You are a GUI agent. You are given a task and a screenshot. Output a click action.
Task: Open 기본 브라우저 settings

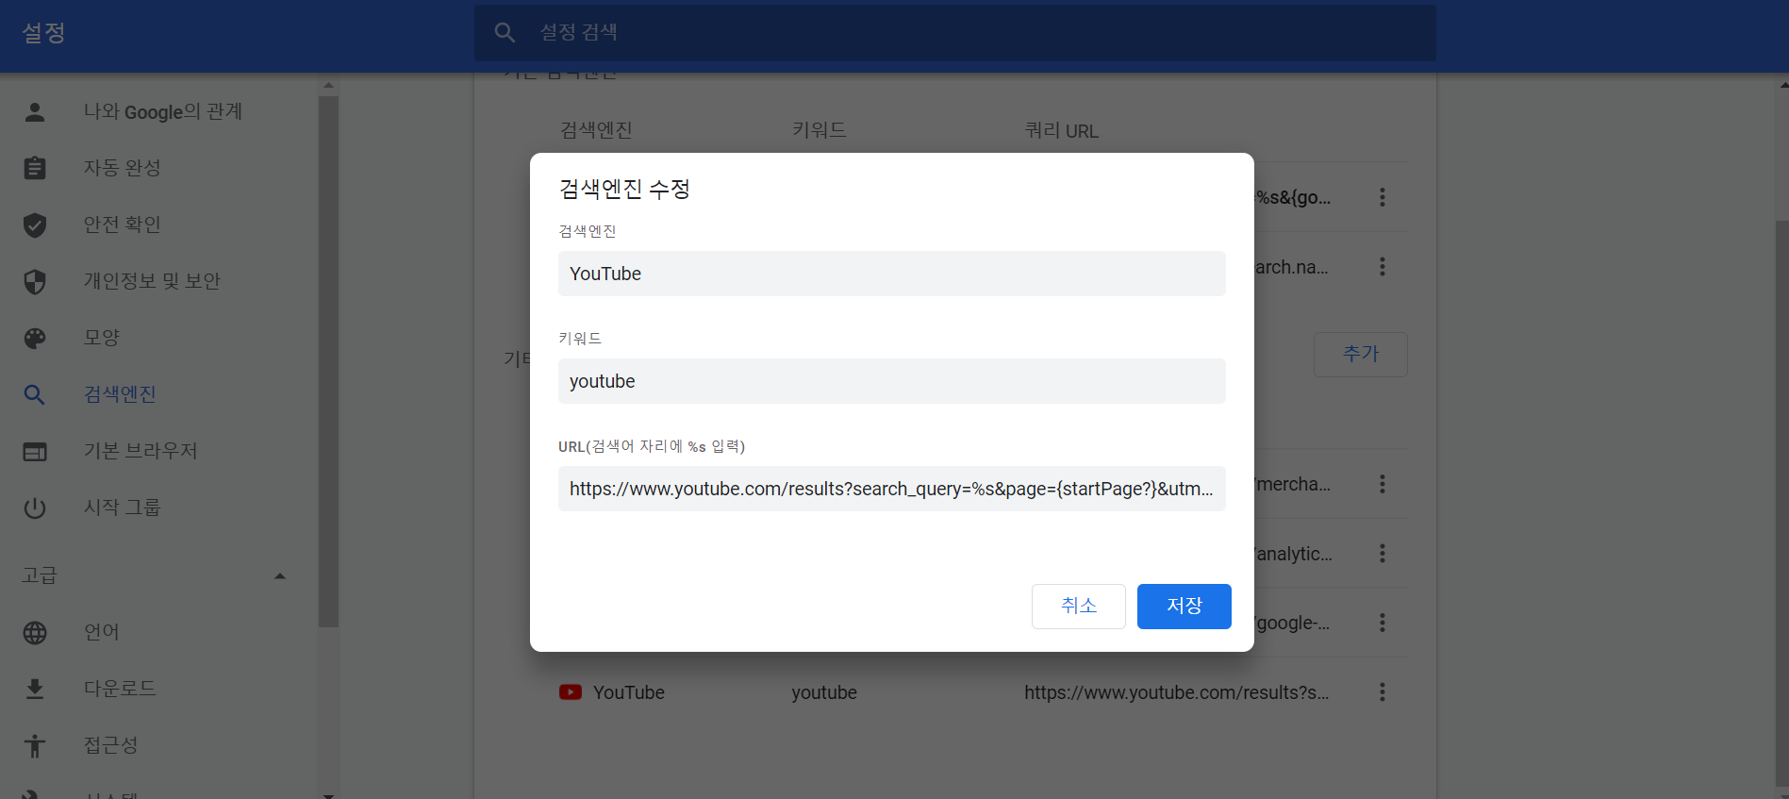(x=141, y=451)
